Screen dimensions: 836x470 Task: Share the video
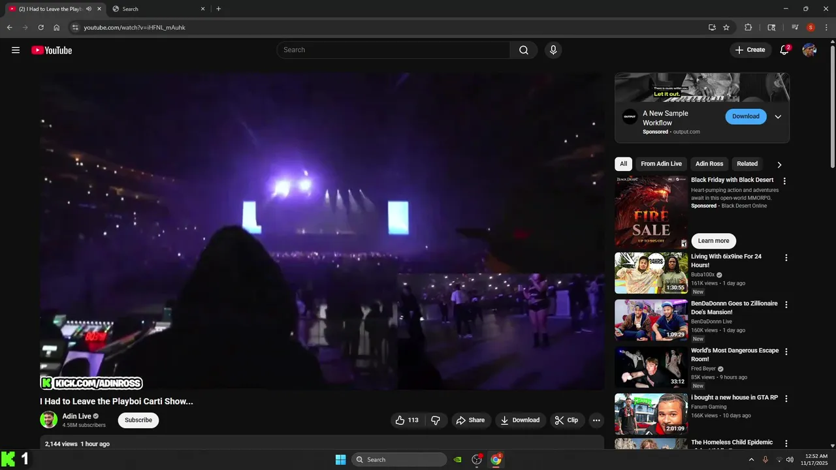pos(470,420)
